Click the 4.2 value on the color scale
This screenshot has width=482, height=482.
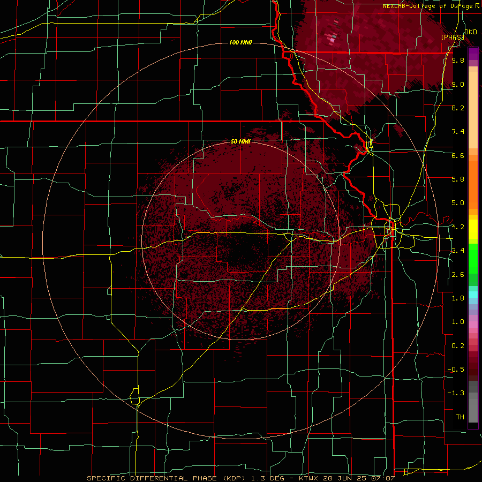click(458, 227)
